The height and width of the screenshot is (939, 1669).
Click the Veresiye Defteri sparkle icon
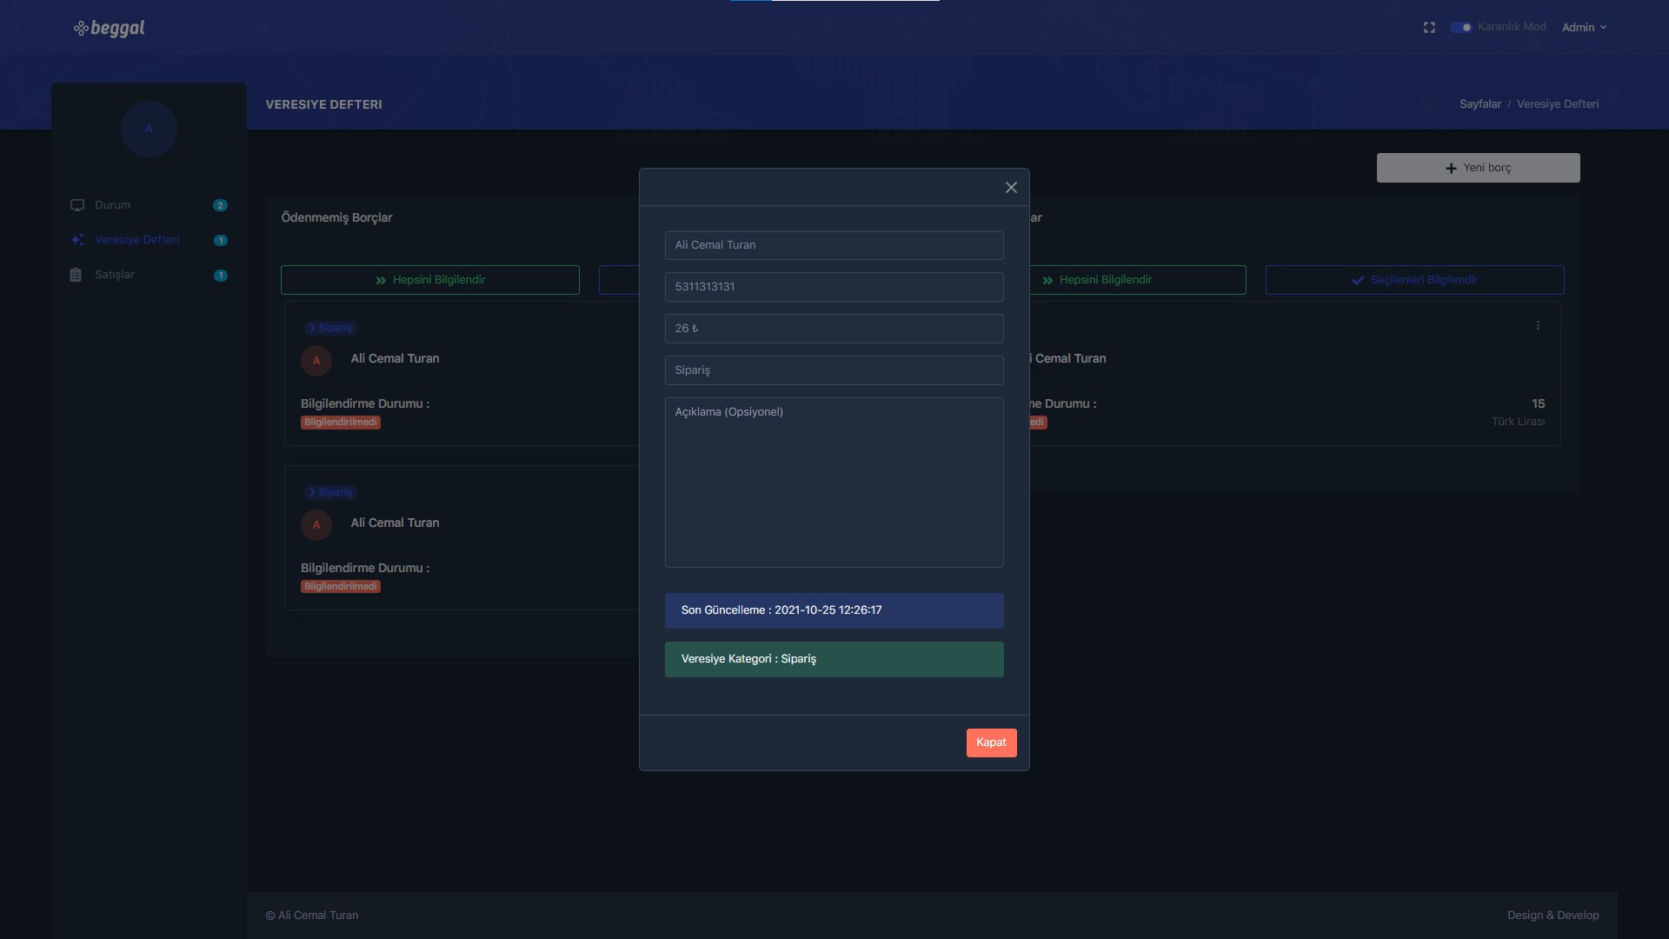(77, 240)
